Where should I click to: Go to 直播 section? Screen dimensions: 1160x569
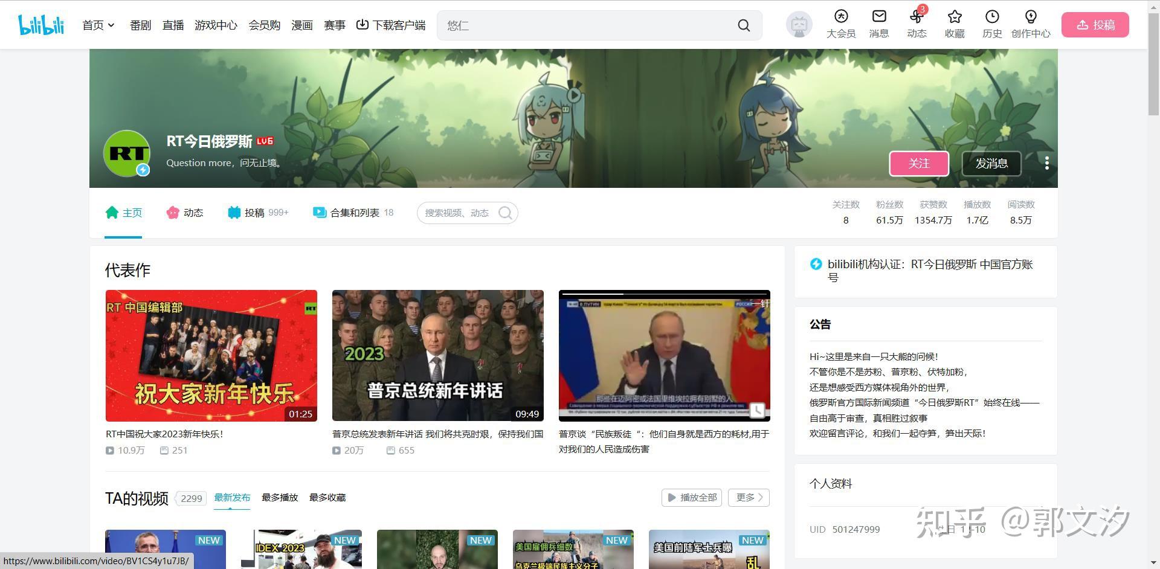[173, 25]
